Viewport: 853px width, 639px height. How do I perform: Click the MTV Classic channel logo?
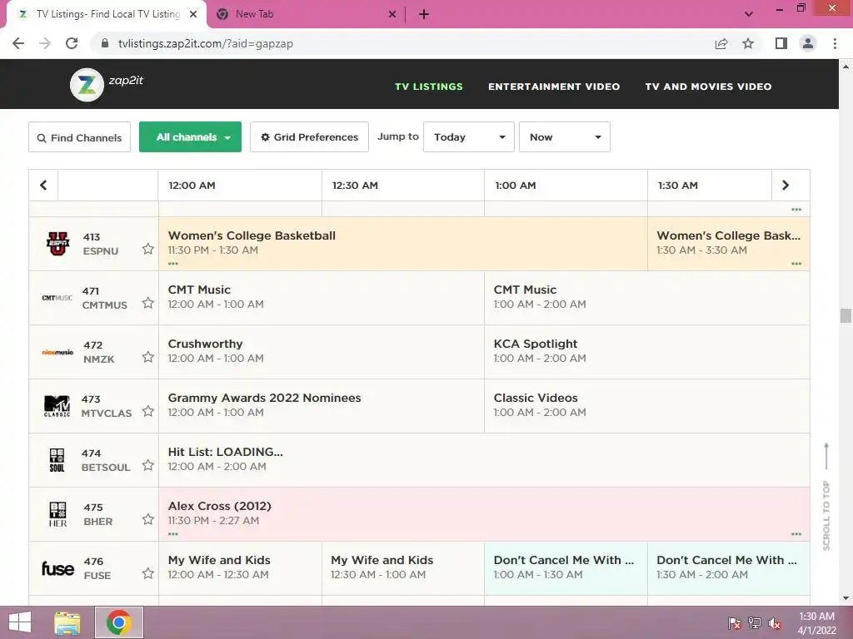57,406
